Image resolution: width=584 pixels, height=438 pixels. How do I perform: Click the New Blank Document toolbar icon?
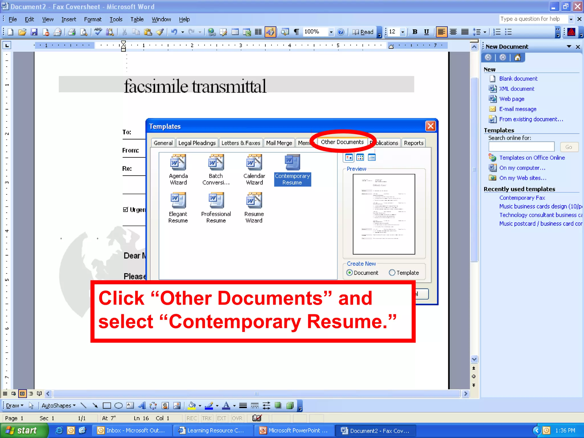(x=10, y=32)
